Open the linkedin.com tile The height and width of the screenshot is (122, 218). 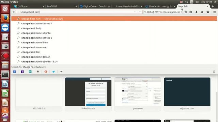pyautogui.click(x=88, y=94)
